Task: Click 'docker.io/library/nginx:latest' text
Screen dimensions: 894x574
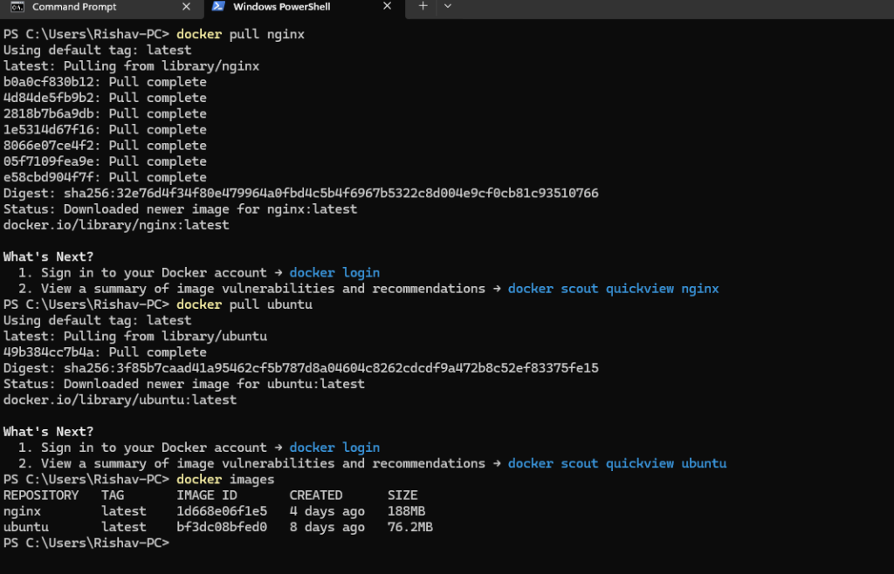Action: (116, 225)
